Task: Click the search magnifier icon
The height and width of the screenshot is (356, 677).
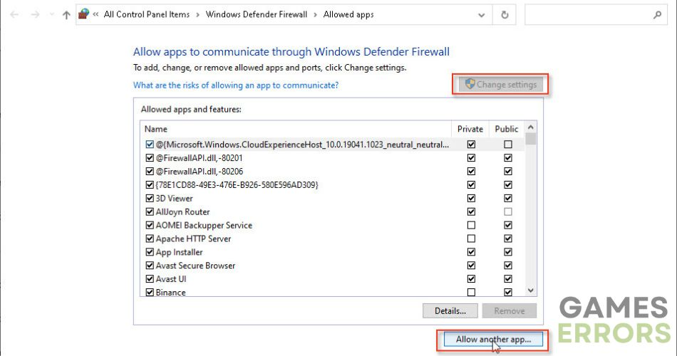Action: (657, 14)
